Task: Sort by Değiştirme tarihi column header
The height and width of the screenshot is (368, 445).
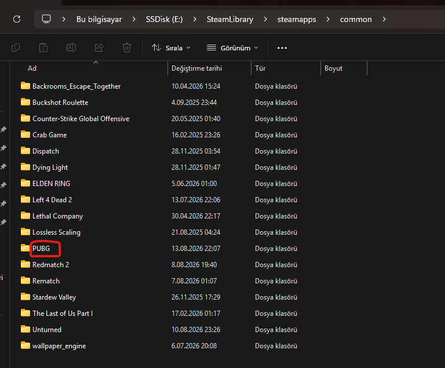Action: [x=196, y=68]
